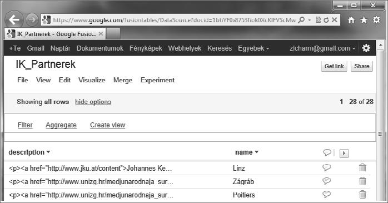Expand the Egyebek dropdown menu
This screenshot has width=388, height=203.
[x=253, y=48]
